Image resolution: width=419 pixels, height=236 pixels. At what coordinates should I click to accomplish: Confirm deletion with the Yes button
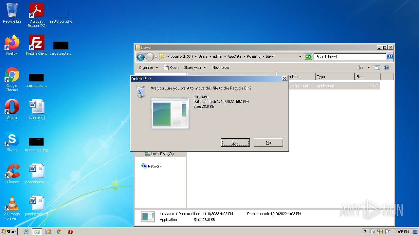235,143
